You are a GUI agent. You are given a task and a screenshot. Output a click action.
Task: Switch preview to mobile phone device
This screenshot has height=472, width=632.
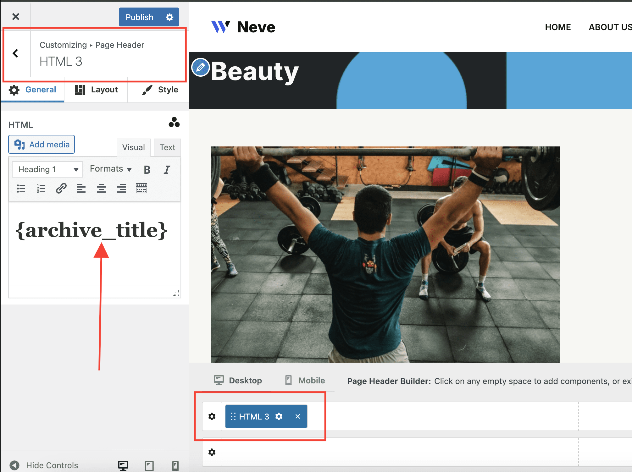175,466
